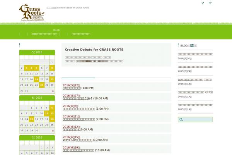Select highlighted May 27 in calendar
Image resolution: width=232 pixels, height=155 pixels.
42,85
